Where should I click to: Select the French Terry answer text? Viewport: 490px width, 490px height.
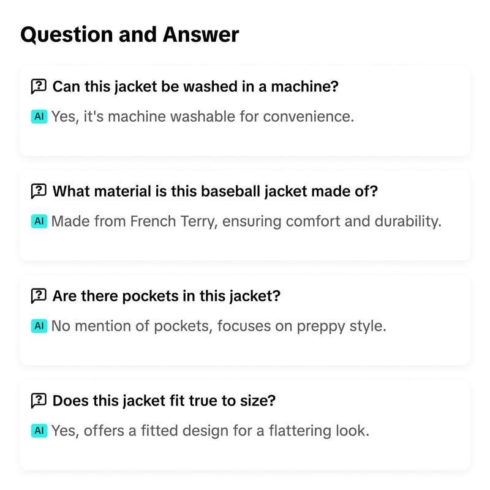point(246,221)
